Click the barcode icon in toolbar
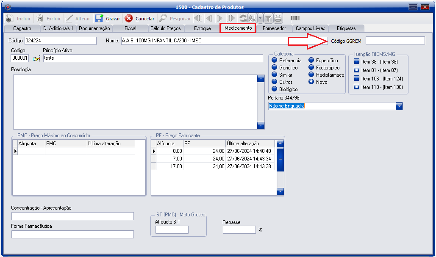 click(295, 18)
